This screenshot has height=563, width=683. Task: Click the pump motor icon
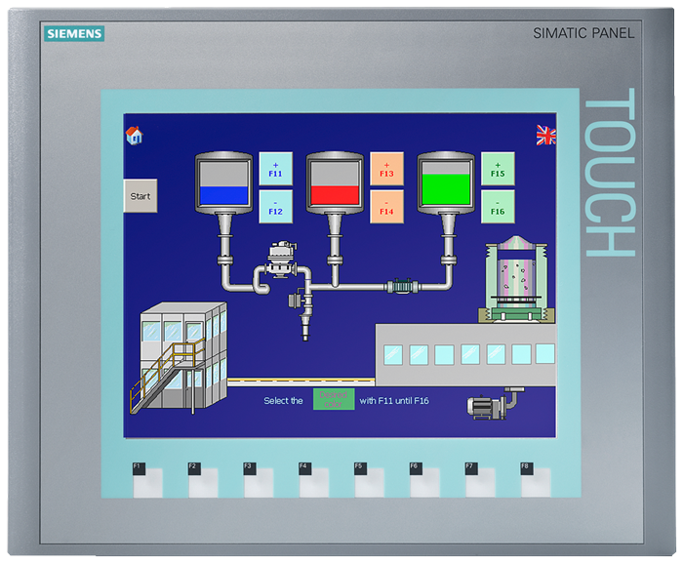click(x=493, y=406)
